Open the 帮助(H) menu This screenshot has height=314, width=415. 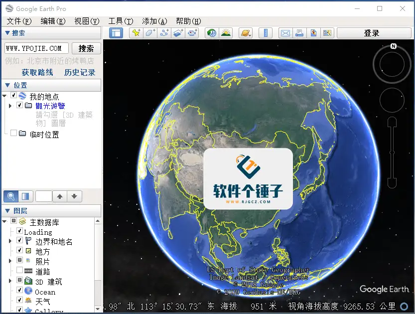click(188, 21)
